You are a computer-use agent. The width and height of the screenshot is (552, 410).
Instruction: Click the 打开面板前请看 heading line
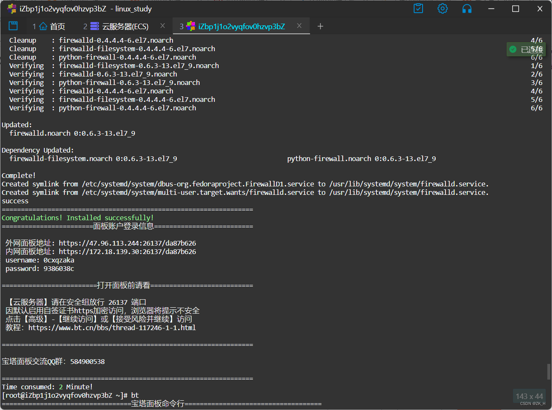[x=127, y=285]
